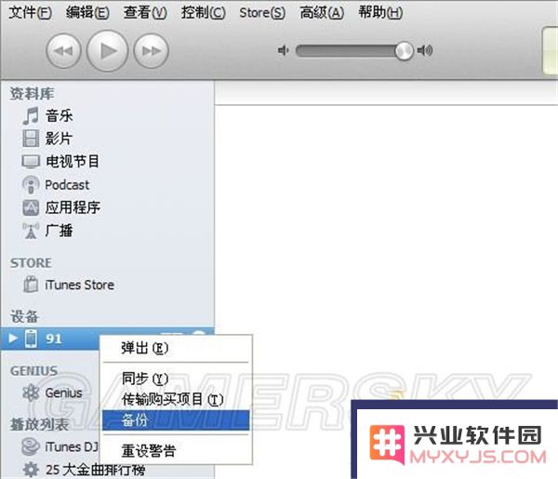Click the STORE section header

tap(31, 263)
